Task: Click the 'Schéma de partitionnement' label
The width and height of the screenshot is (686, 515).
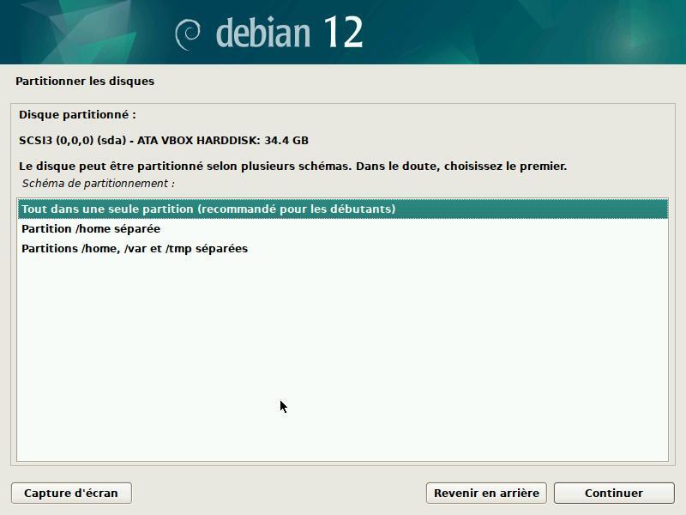Action: pyautogui.click(x=98, y=182)
